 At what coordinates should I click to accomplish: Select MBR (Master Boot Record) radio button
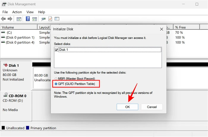click(x=56, y=79)
